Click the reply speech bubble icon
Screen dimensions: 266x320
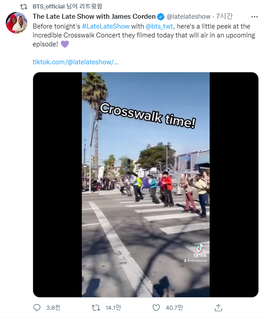click(x=37, y=308)
